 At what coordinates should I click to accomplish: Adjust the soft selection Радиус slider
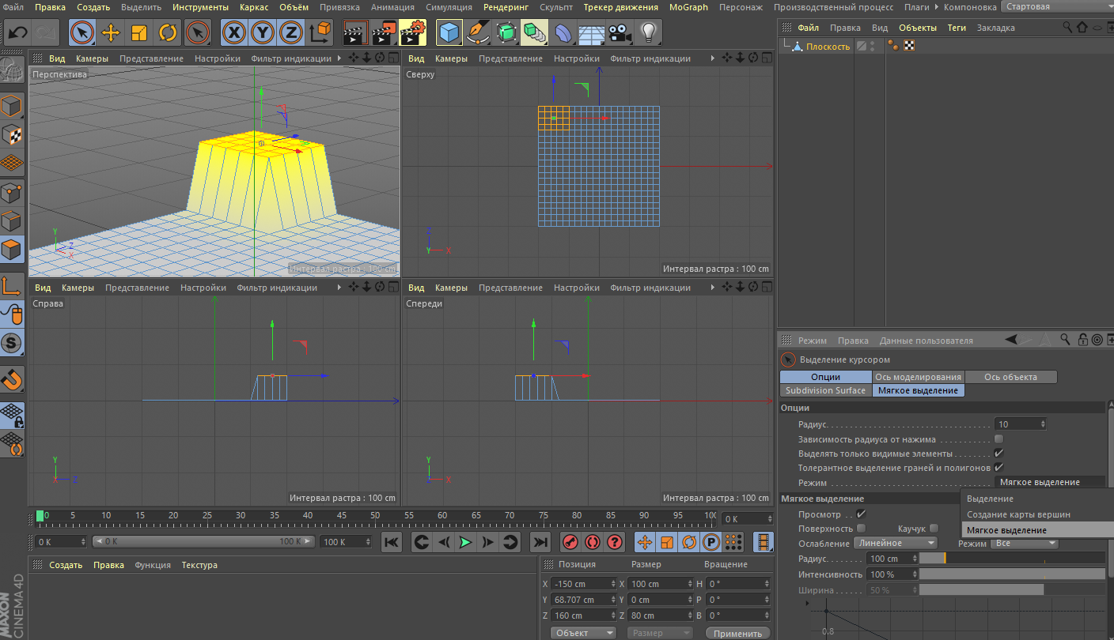pyautogui.click(x=1012, y=558)
